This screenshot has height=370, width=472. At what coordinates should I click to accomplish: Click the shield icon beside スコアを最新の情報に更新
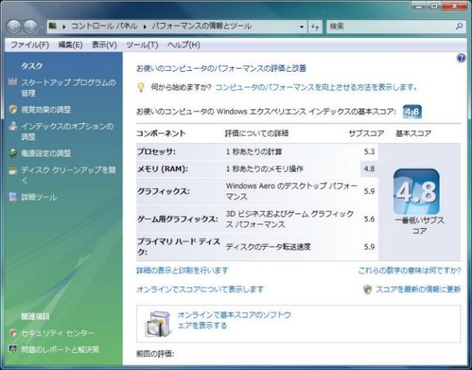(367, 290)
